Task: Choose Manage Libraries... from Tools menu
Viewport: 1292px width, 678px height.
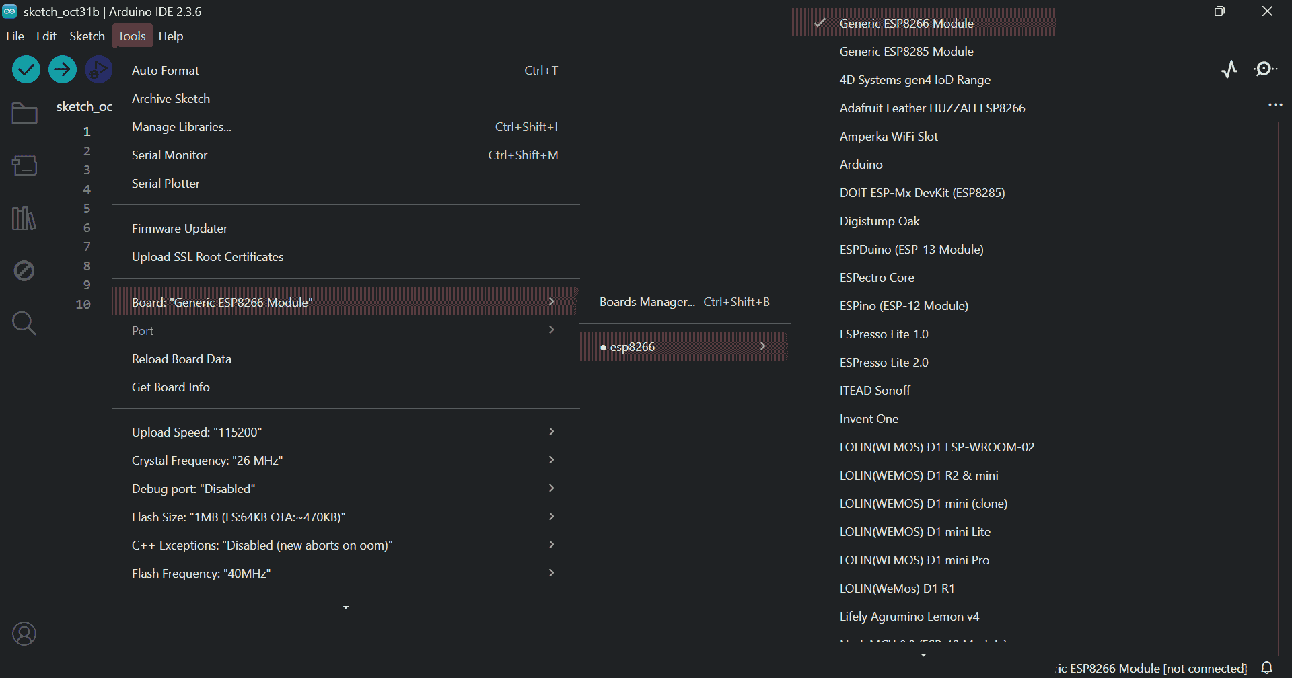Action: click(x=182, y=127)
